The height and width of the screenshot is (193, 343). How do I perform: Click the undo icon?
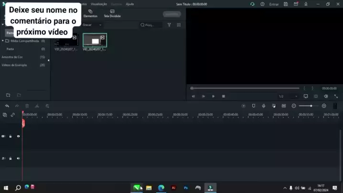7,106
